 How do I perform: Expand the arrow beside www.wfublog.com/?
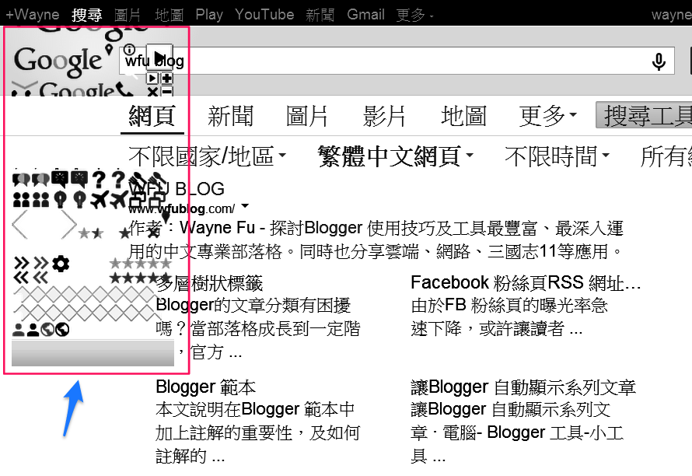(245, 206)
